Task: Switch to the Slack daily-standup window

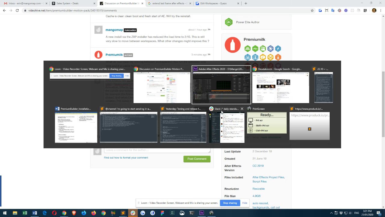Action: [227, 125]
